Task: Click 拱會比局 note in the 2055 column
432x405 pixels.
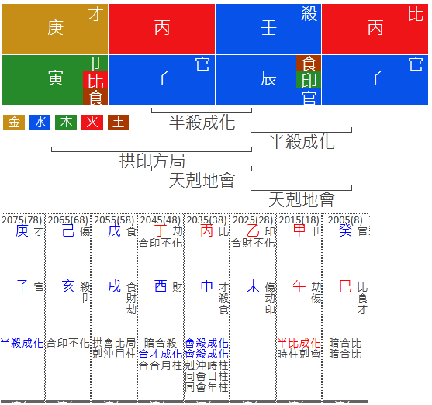Action: pyautogui.click(x=114, y=343)
